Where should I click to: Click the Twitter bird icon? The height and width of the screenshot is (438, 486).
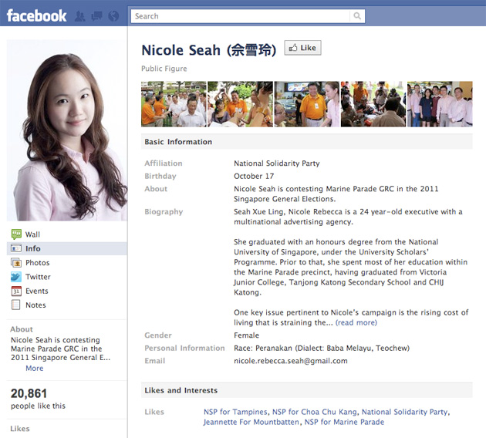(x=16, y=277)
